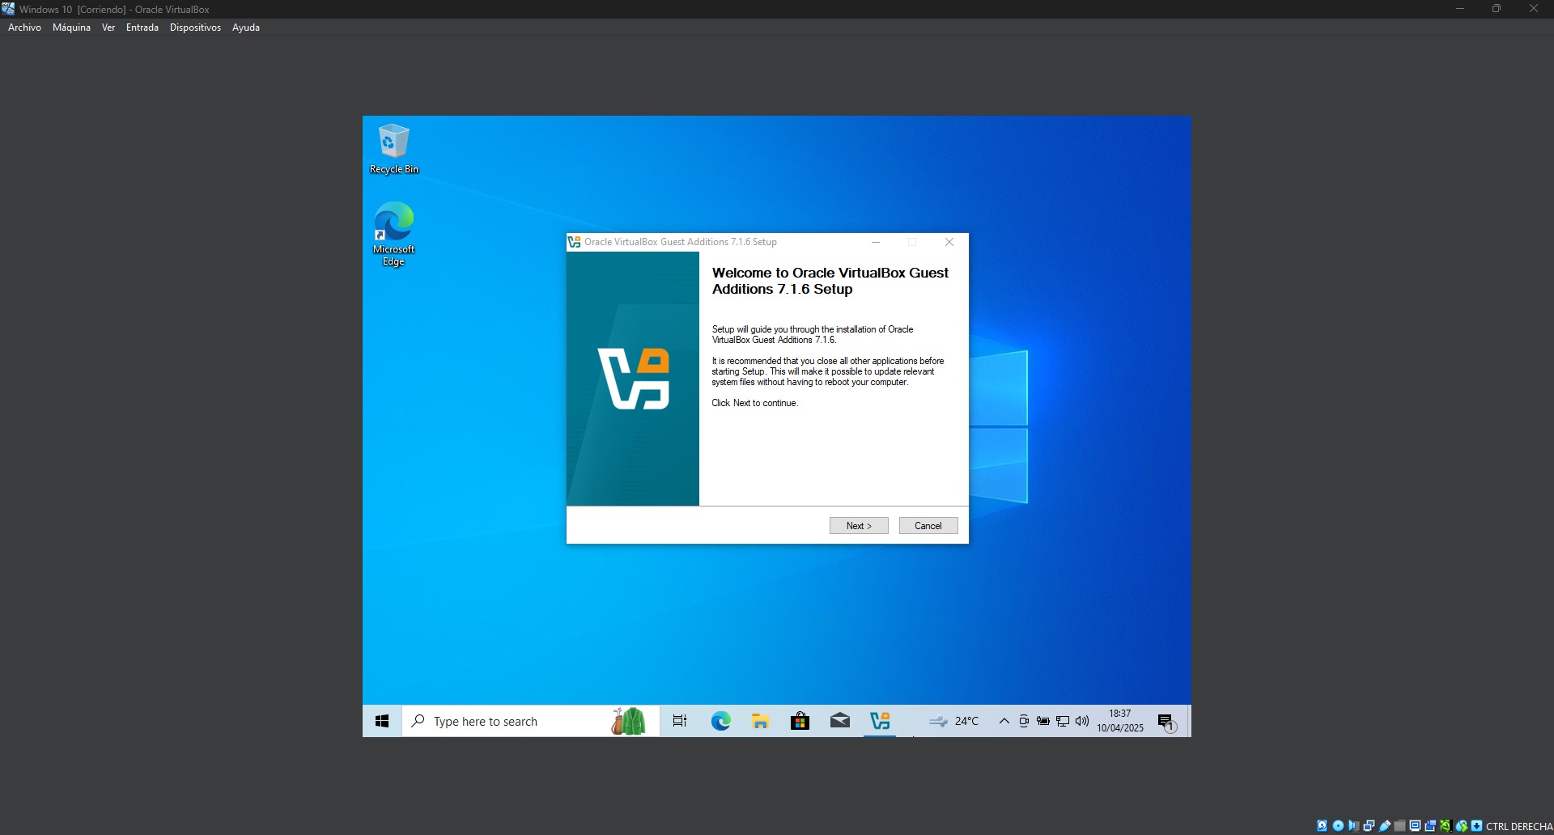
Task: Click the search highlight jacket image
Action: [x=629, y=721]
